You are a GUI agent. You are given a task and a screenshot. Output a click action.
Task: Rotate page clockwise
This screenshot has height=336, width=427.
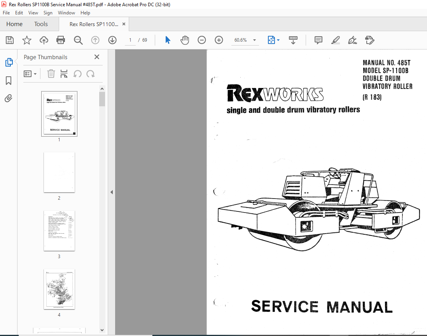90,74
